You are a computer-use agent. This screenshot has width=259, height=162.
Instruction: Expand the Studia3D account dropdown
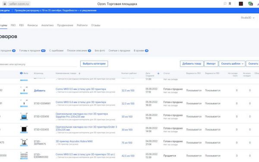tap(247, 18)
